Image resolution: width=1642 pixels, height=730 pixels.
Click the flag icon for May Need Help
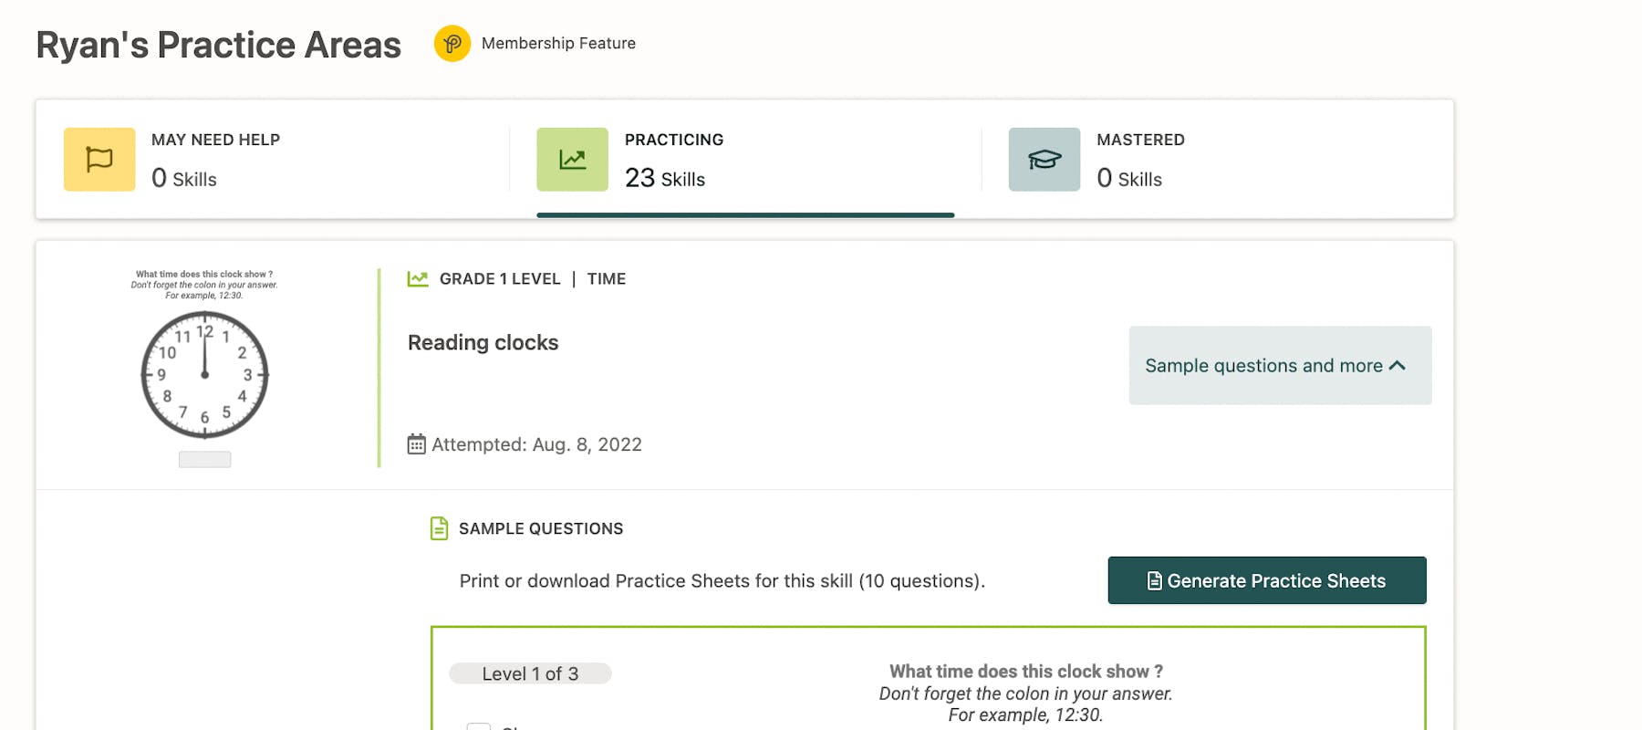(99, 160)
